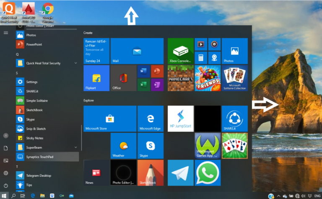Open taskbar Search icon
322x199 pixels.
tap(13, 196)
